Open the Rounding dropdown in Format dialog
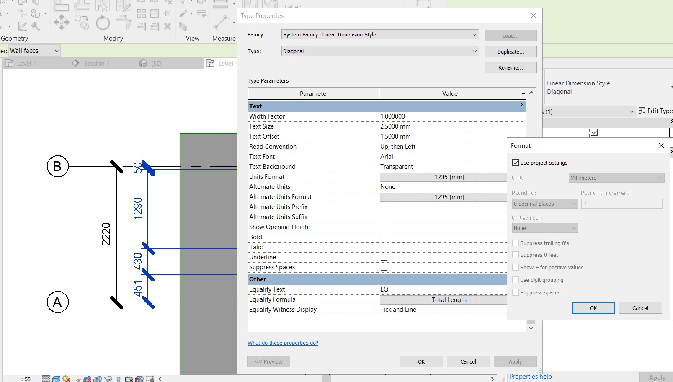 (545, 204)
